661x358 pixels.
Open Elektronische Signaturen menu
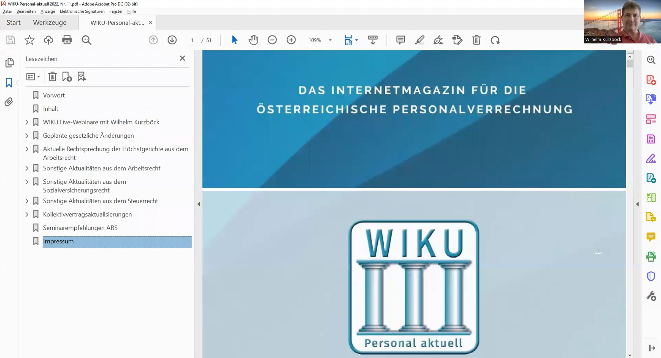coord(82,11)
